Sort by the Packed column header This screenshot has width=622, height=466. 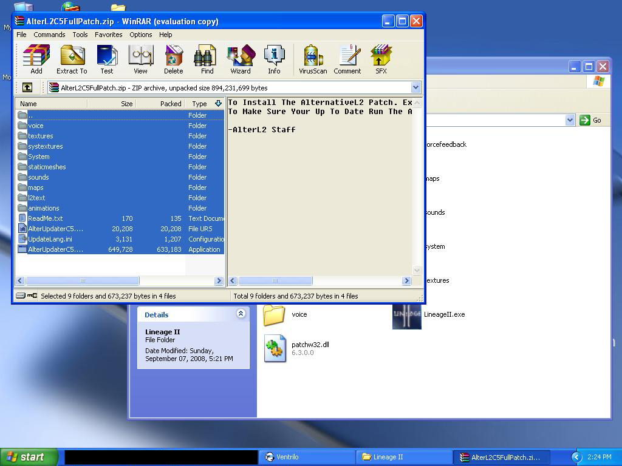click(x=160, y=103)
